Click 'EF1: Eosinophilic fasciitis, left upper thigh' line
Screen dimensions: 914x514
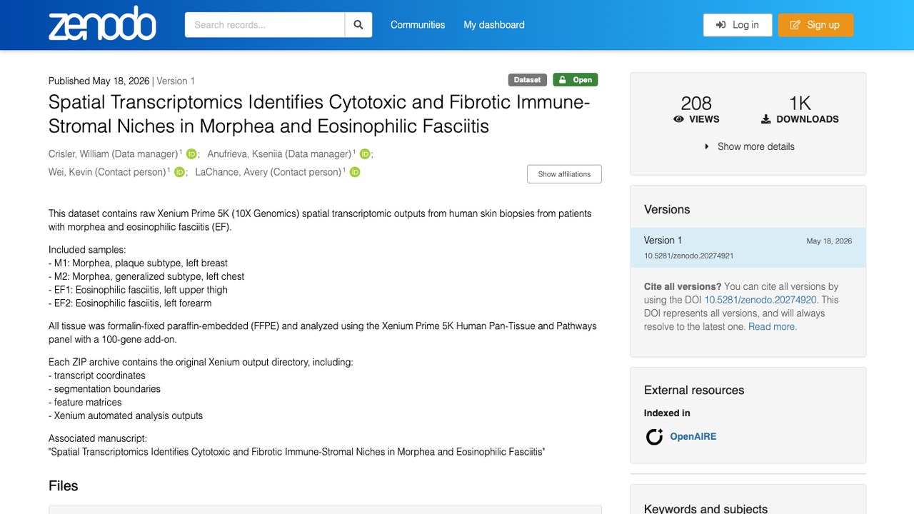pyautogui.click(x=138, y=290)
